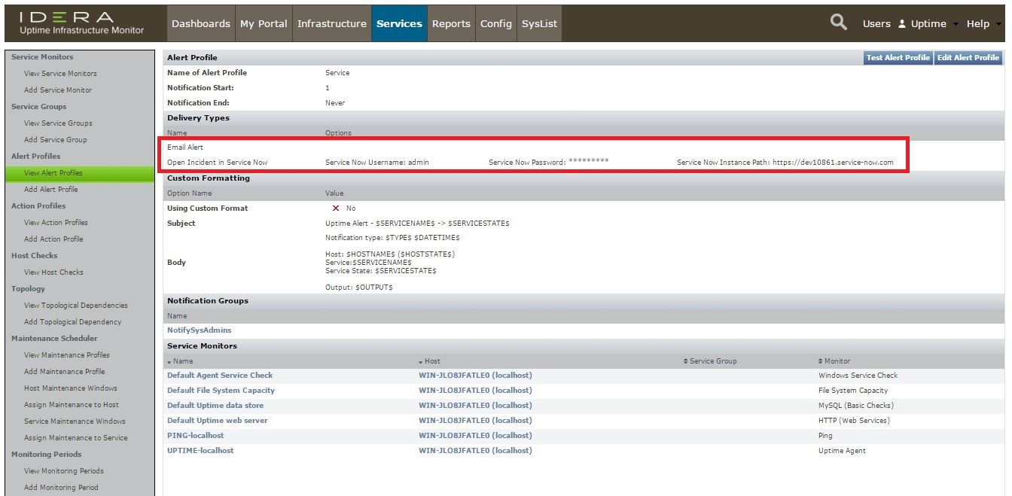The image size is (1012, 496).
Task: Sort service monitors by Service Group column
Action: (x=709, y=361)
